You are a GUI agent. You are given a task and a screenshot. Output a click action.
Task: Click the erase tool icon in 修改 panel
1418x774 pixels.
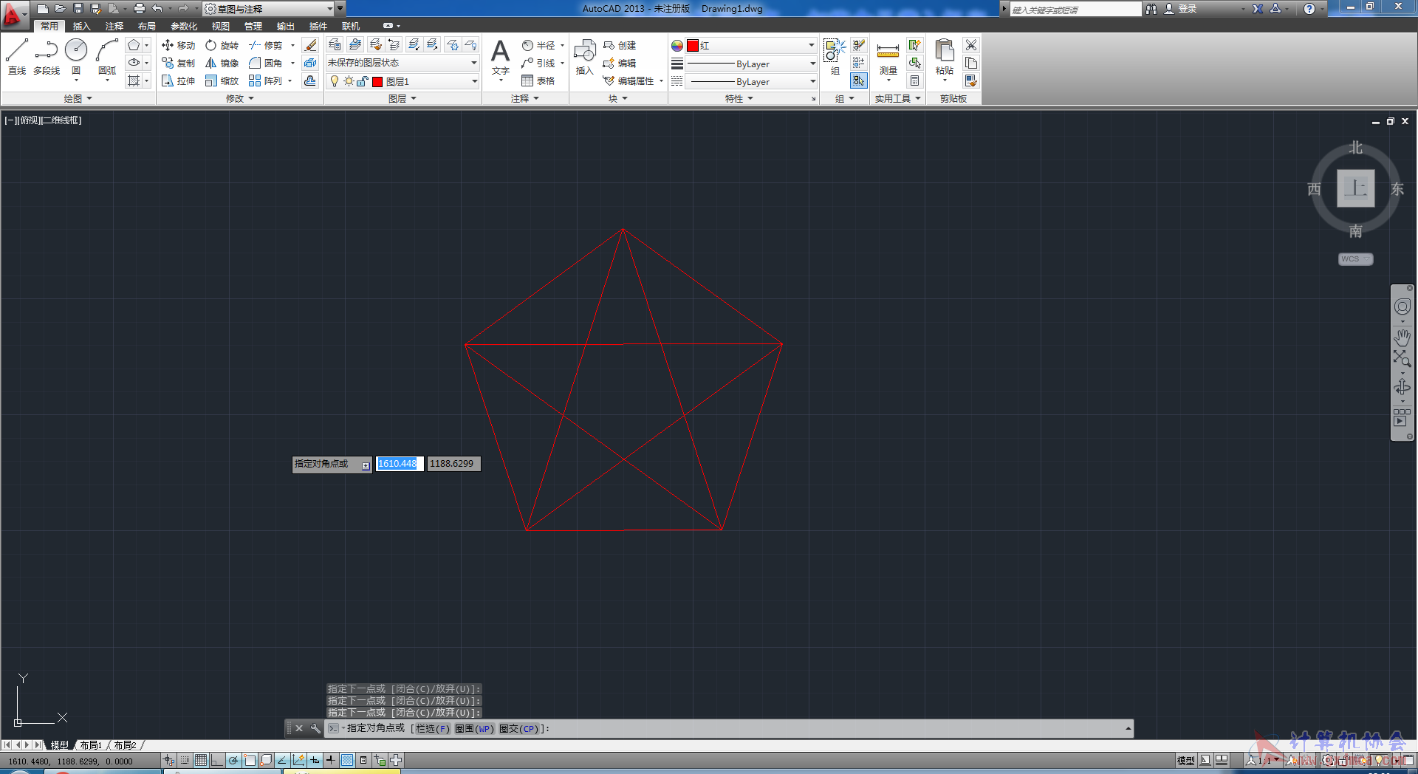point(310,45)
